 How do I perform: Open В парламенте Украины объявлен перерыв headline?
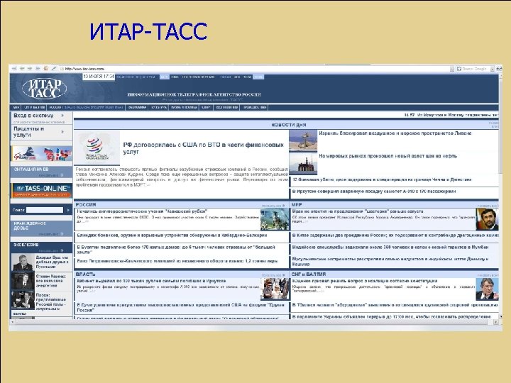click(x=391, y=316)
